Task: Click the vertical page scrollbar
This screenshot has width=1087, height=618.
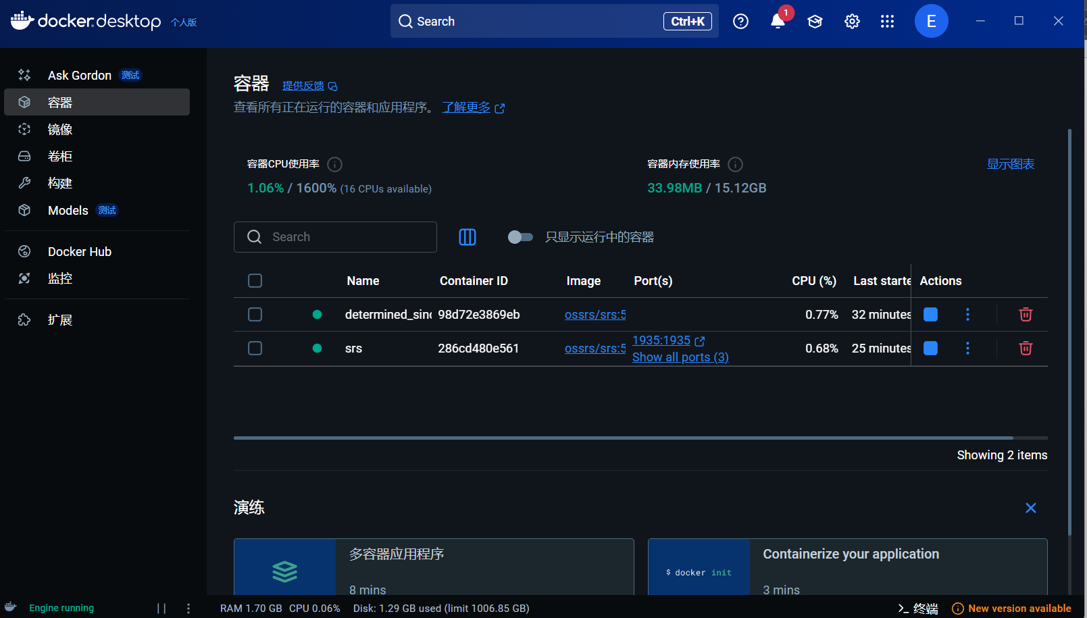Action: [x=1069, y=331]
